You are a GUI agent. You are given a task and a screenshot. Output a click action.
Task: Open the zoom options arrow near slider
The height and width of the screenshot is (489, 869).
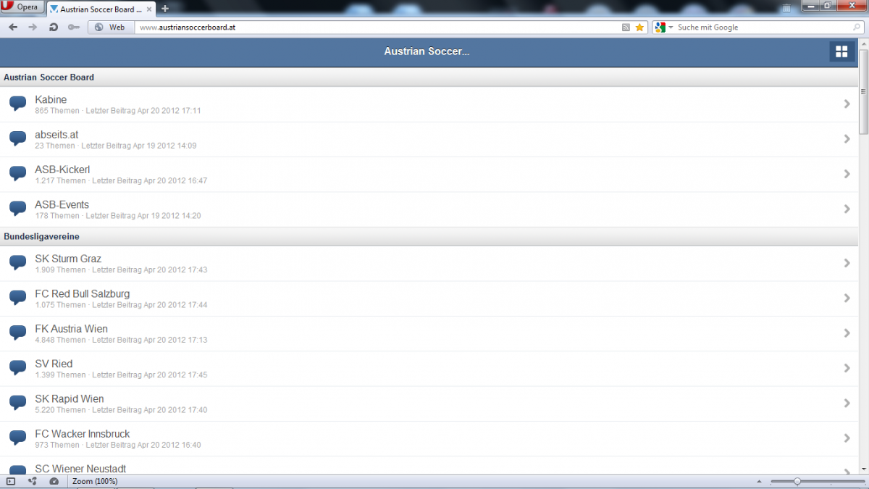(759, 482)
